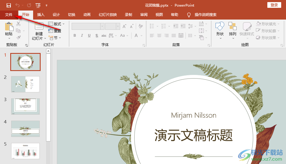Click the 粘贴 paste icon

coord(9,26)
